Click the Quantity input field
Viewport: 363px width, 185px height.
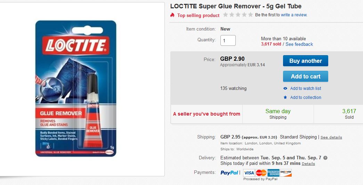pos(228,41)
